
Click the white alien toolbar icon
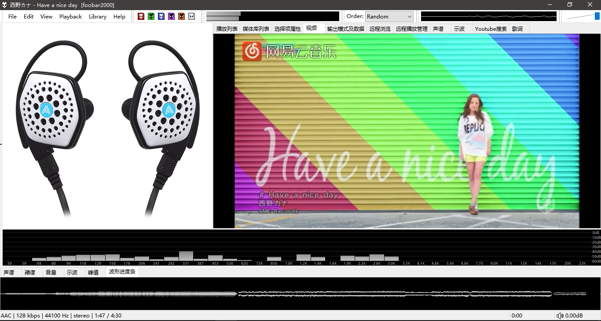pos(191,16)
